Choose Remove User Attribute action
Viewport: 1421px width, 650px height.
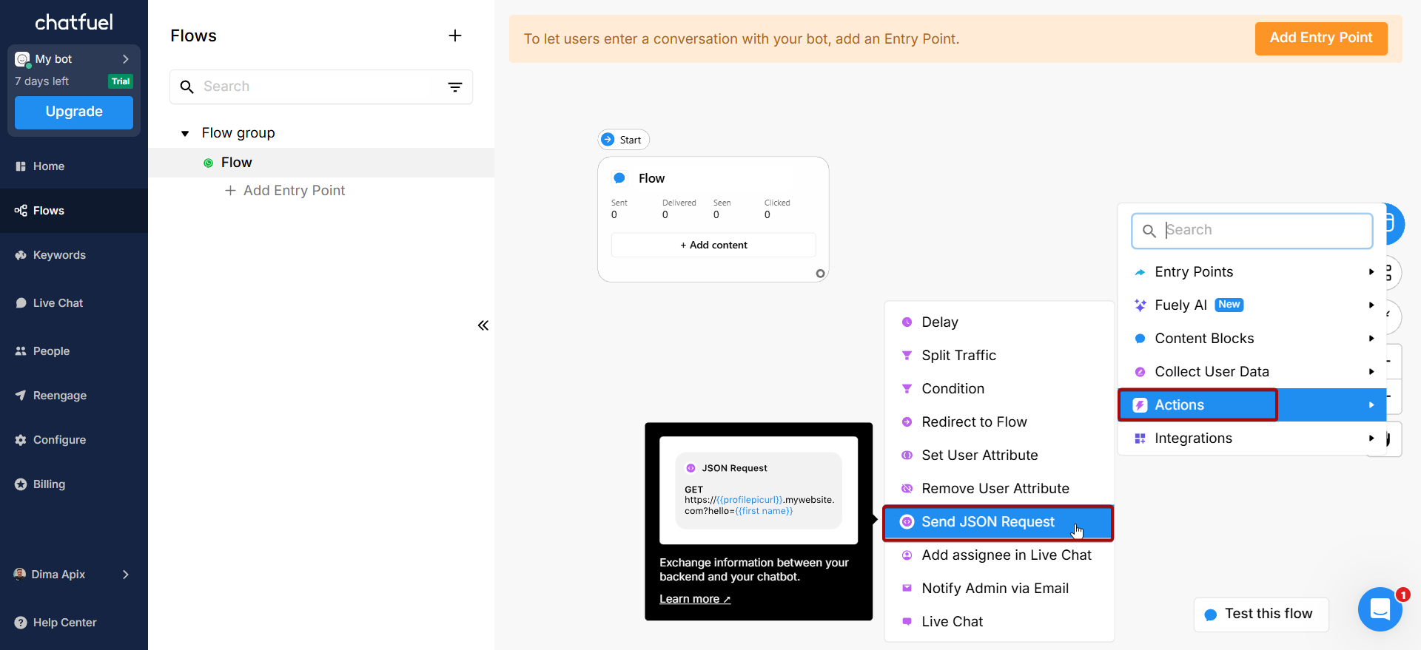[998, 489]
